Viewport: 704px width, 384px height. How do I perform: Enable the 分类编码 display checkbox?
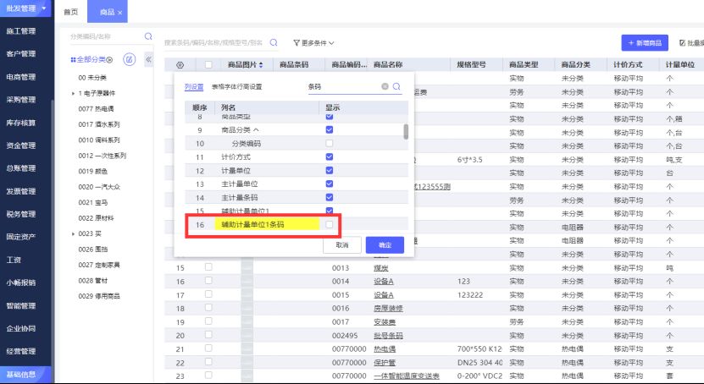coord(329,144)
